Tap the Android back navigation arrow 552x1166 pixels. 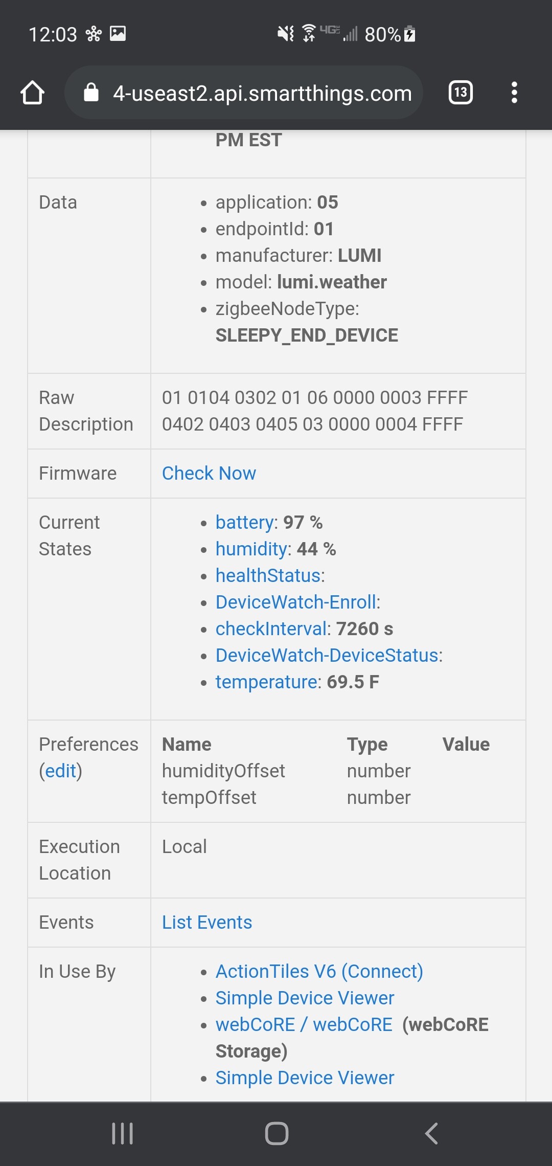pyautogui.click(x=432, y=1133)
